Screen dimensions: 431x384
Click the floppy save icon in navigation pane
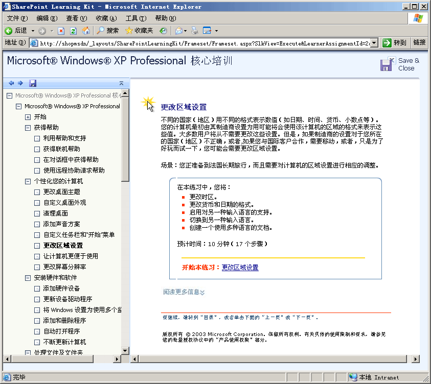(x=33, y=83)
